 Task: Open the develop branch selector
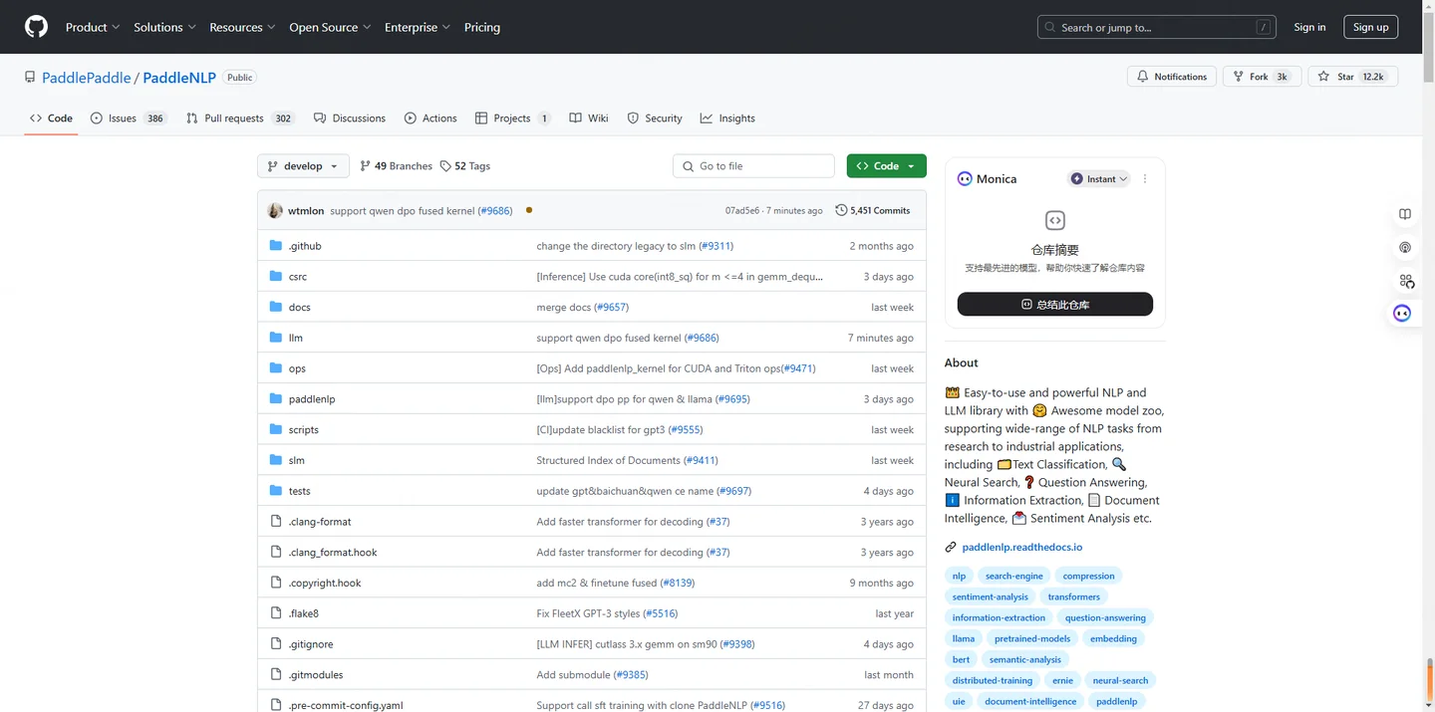click(303, 166)
